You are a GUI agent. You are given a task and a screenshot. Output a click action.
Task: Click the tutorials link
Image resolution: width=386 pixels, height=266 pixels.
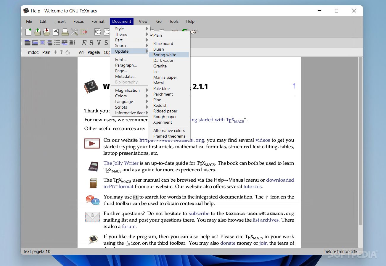252,187
